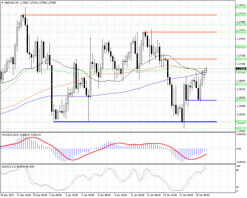Click the 1.26805 green price level label
The width and height of the screenshot is (247, 198).
241,84
